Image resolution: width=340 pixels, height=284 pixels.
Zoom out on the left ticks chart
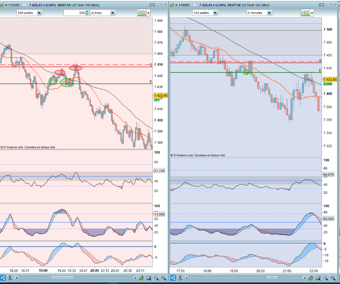(156, 278)
